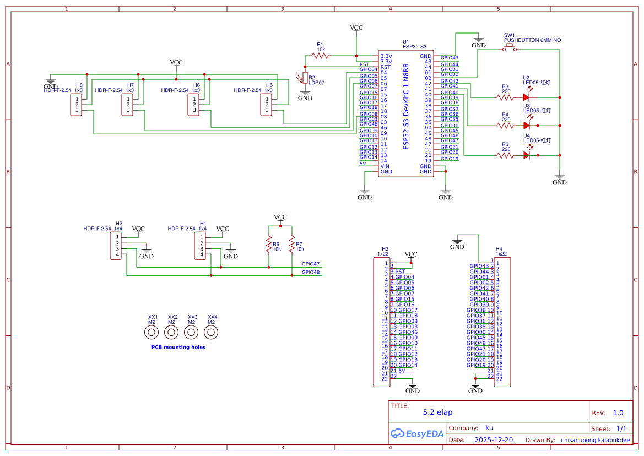Select the H2 four-pin header symbol
This screenshot has height=456, width=644.
click(x=116, y=246)
